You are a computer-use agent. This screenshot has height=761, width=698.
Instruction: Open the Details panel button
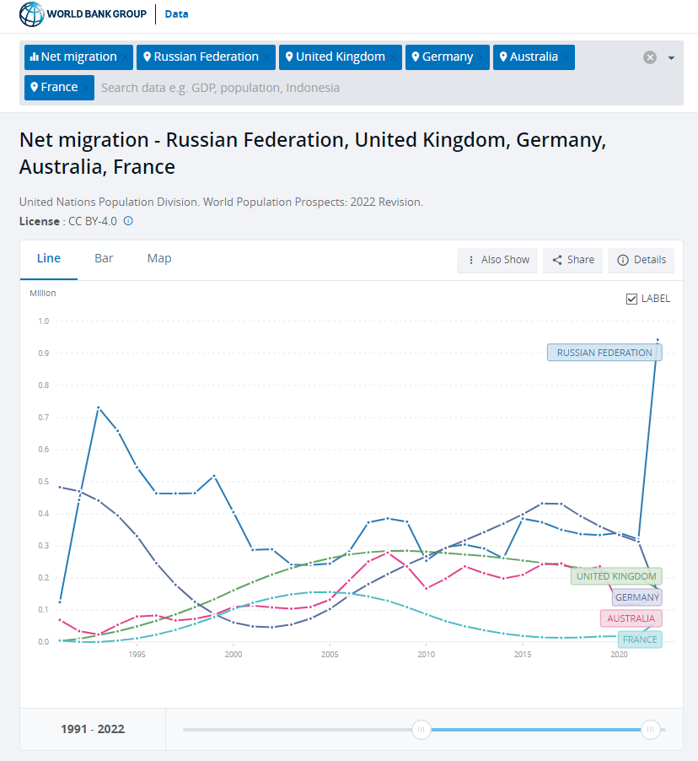[641, 260]
